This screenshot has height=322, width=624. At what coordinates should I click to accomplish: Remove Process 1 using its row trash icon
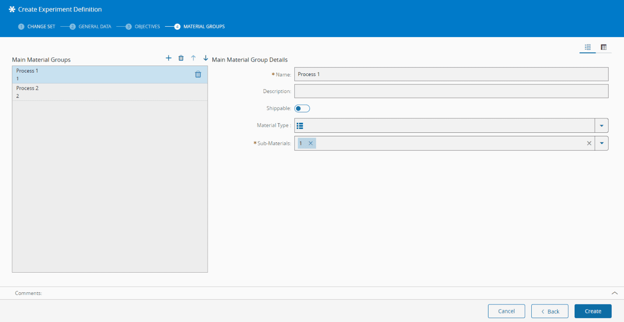click(x=198, y=74)
